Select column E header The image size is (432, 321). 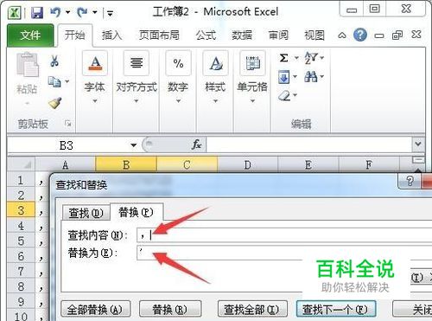pos(308,165)
